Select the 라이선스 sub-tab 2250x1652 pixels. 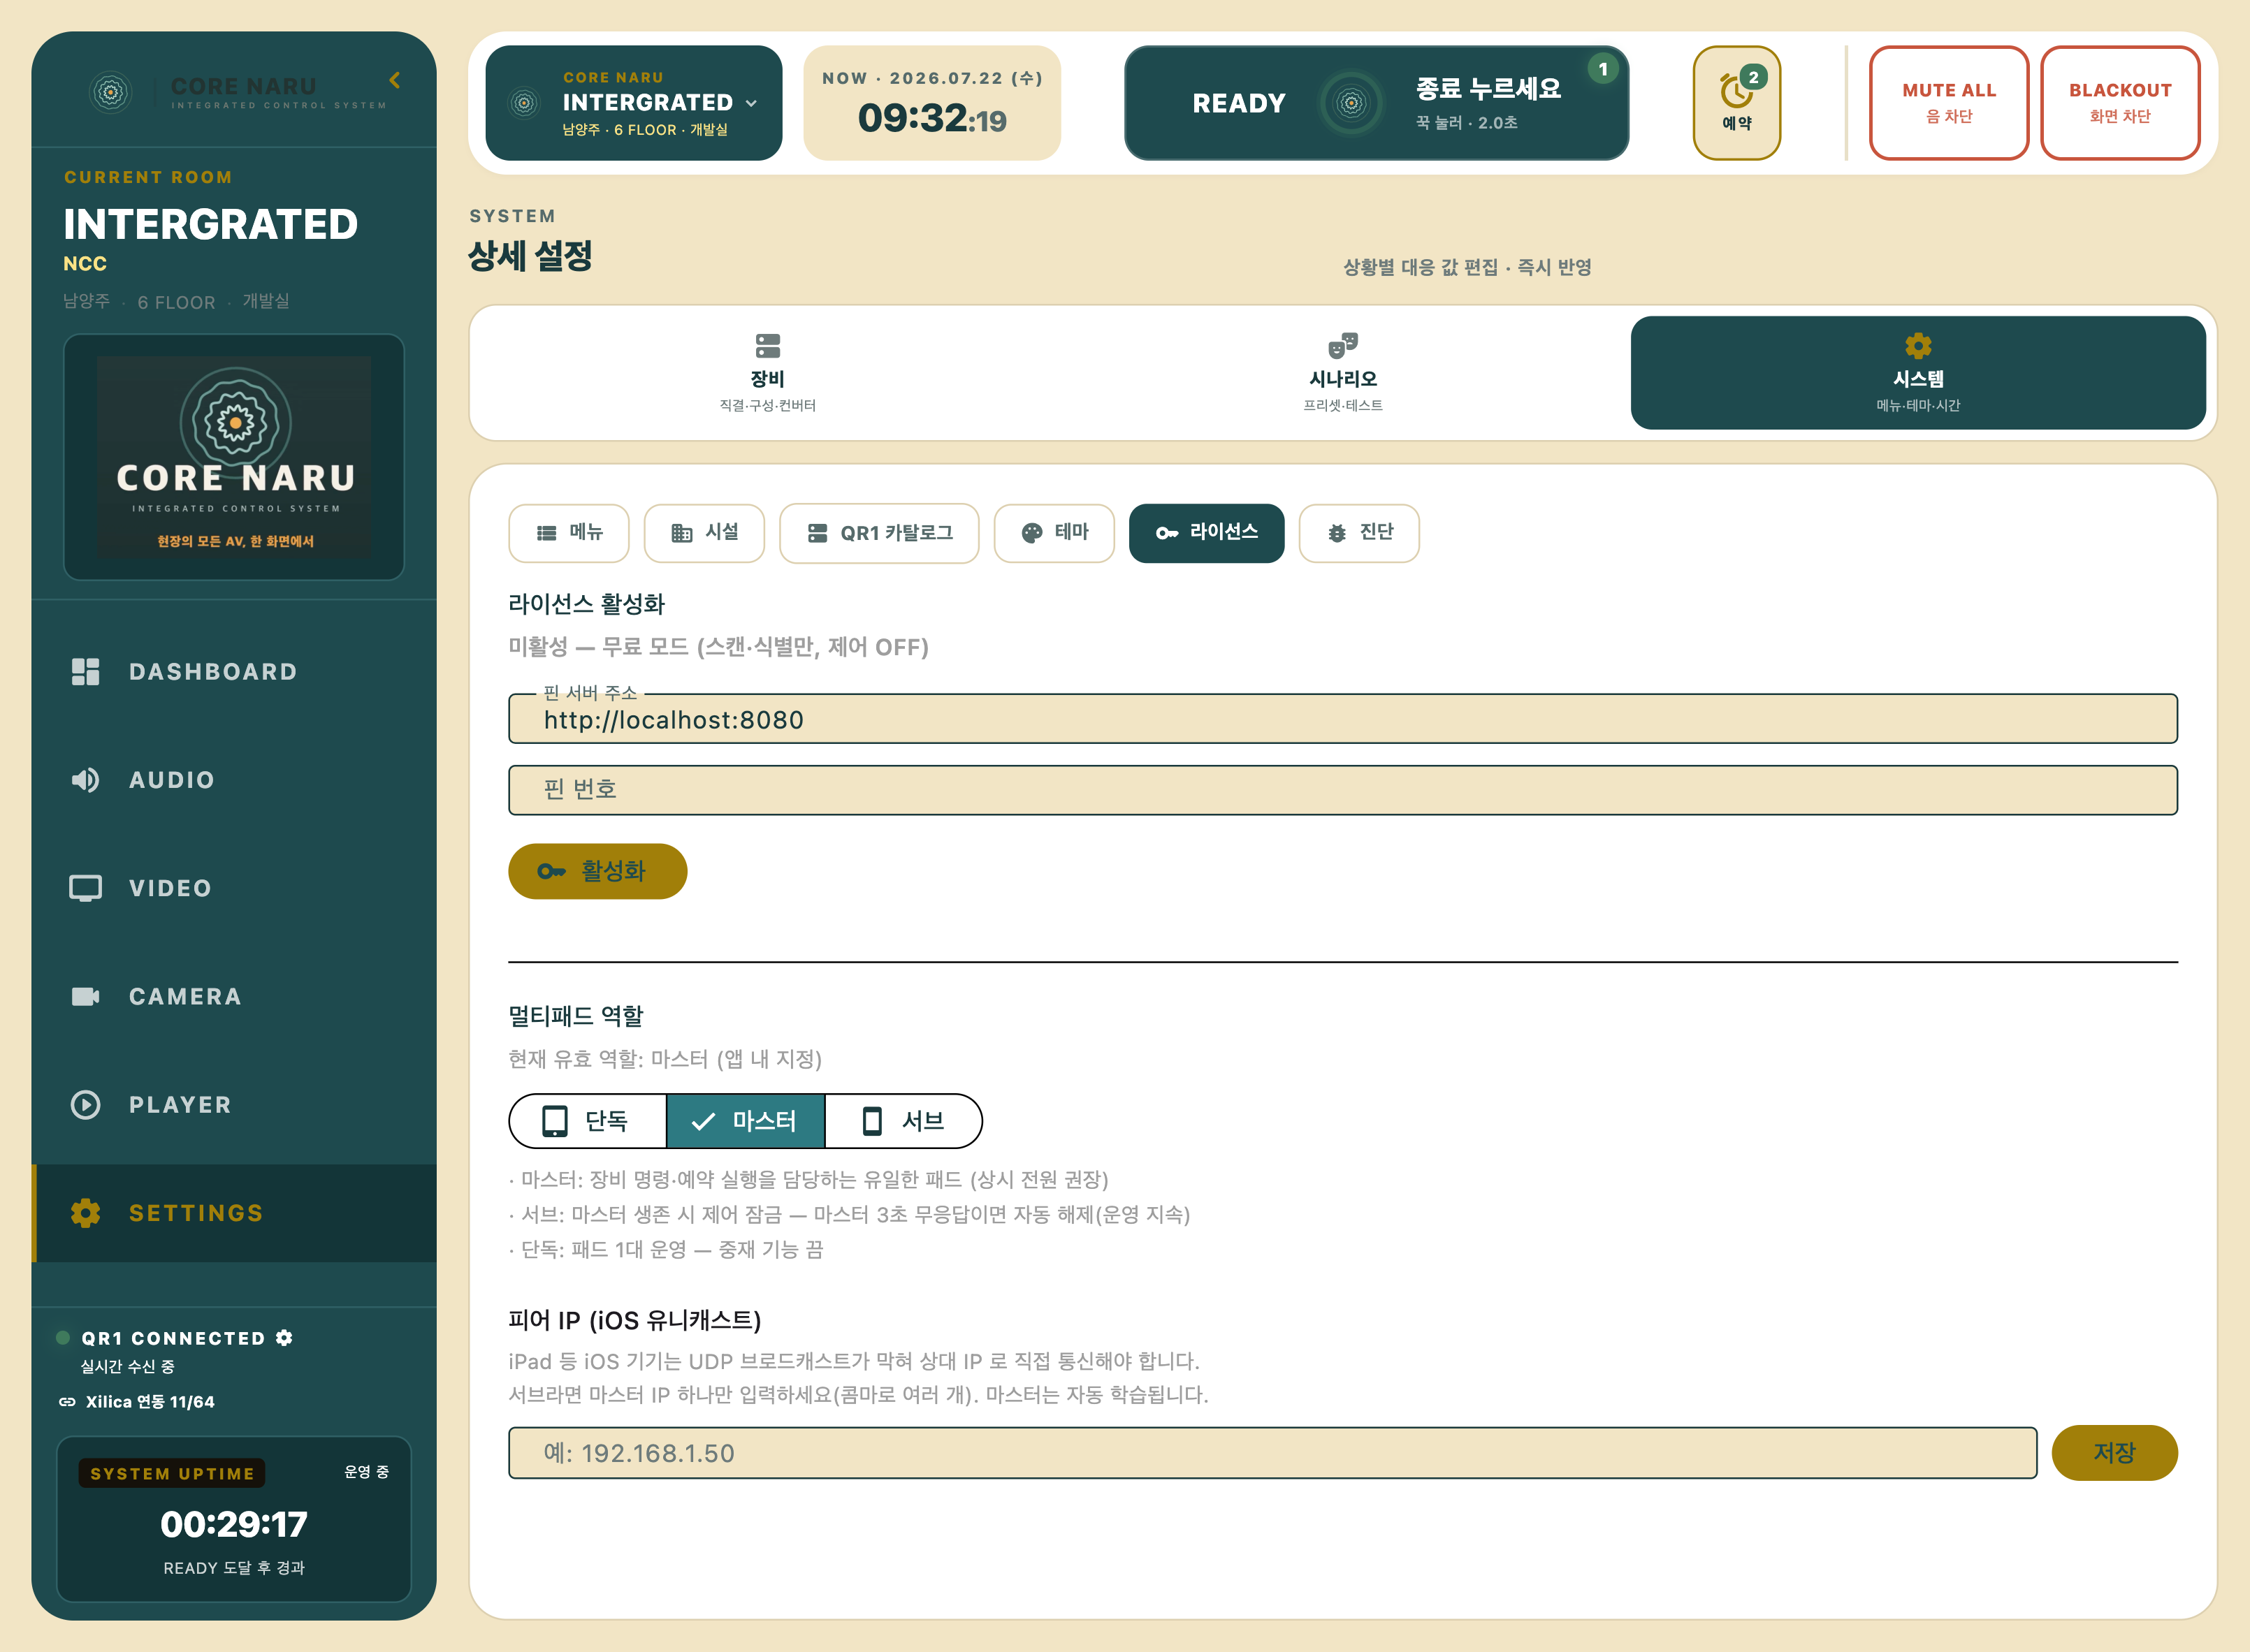tap(1207, 533)
